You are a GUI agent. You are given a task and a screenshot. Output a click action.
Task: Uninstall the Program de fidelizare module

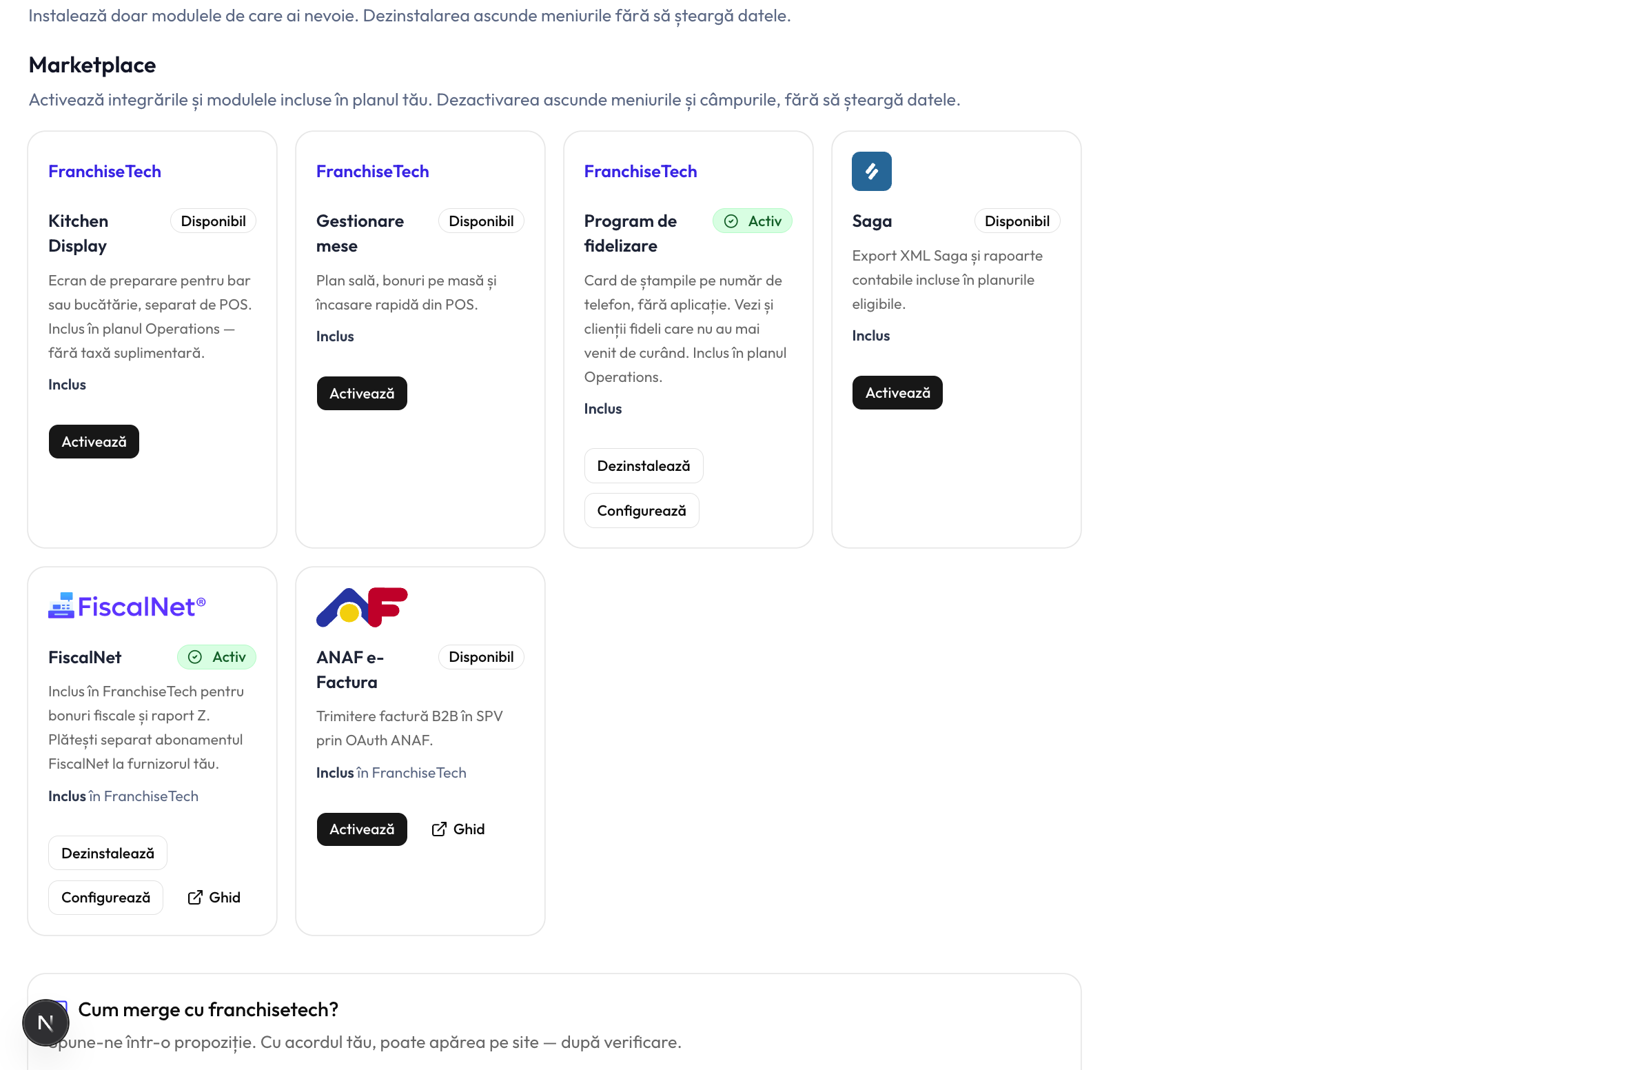644,465
